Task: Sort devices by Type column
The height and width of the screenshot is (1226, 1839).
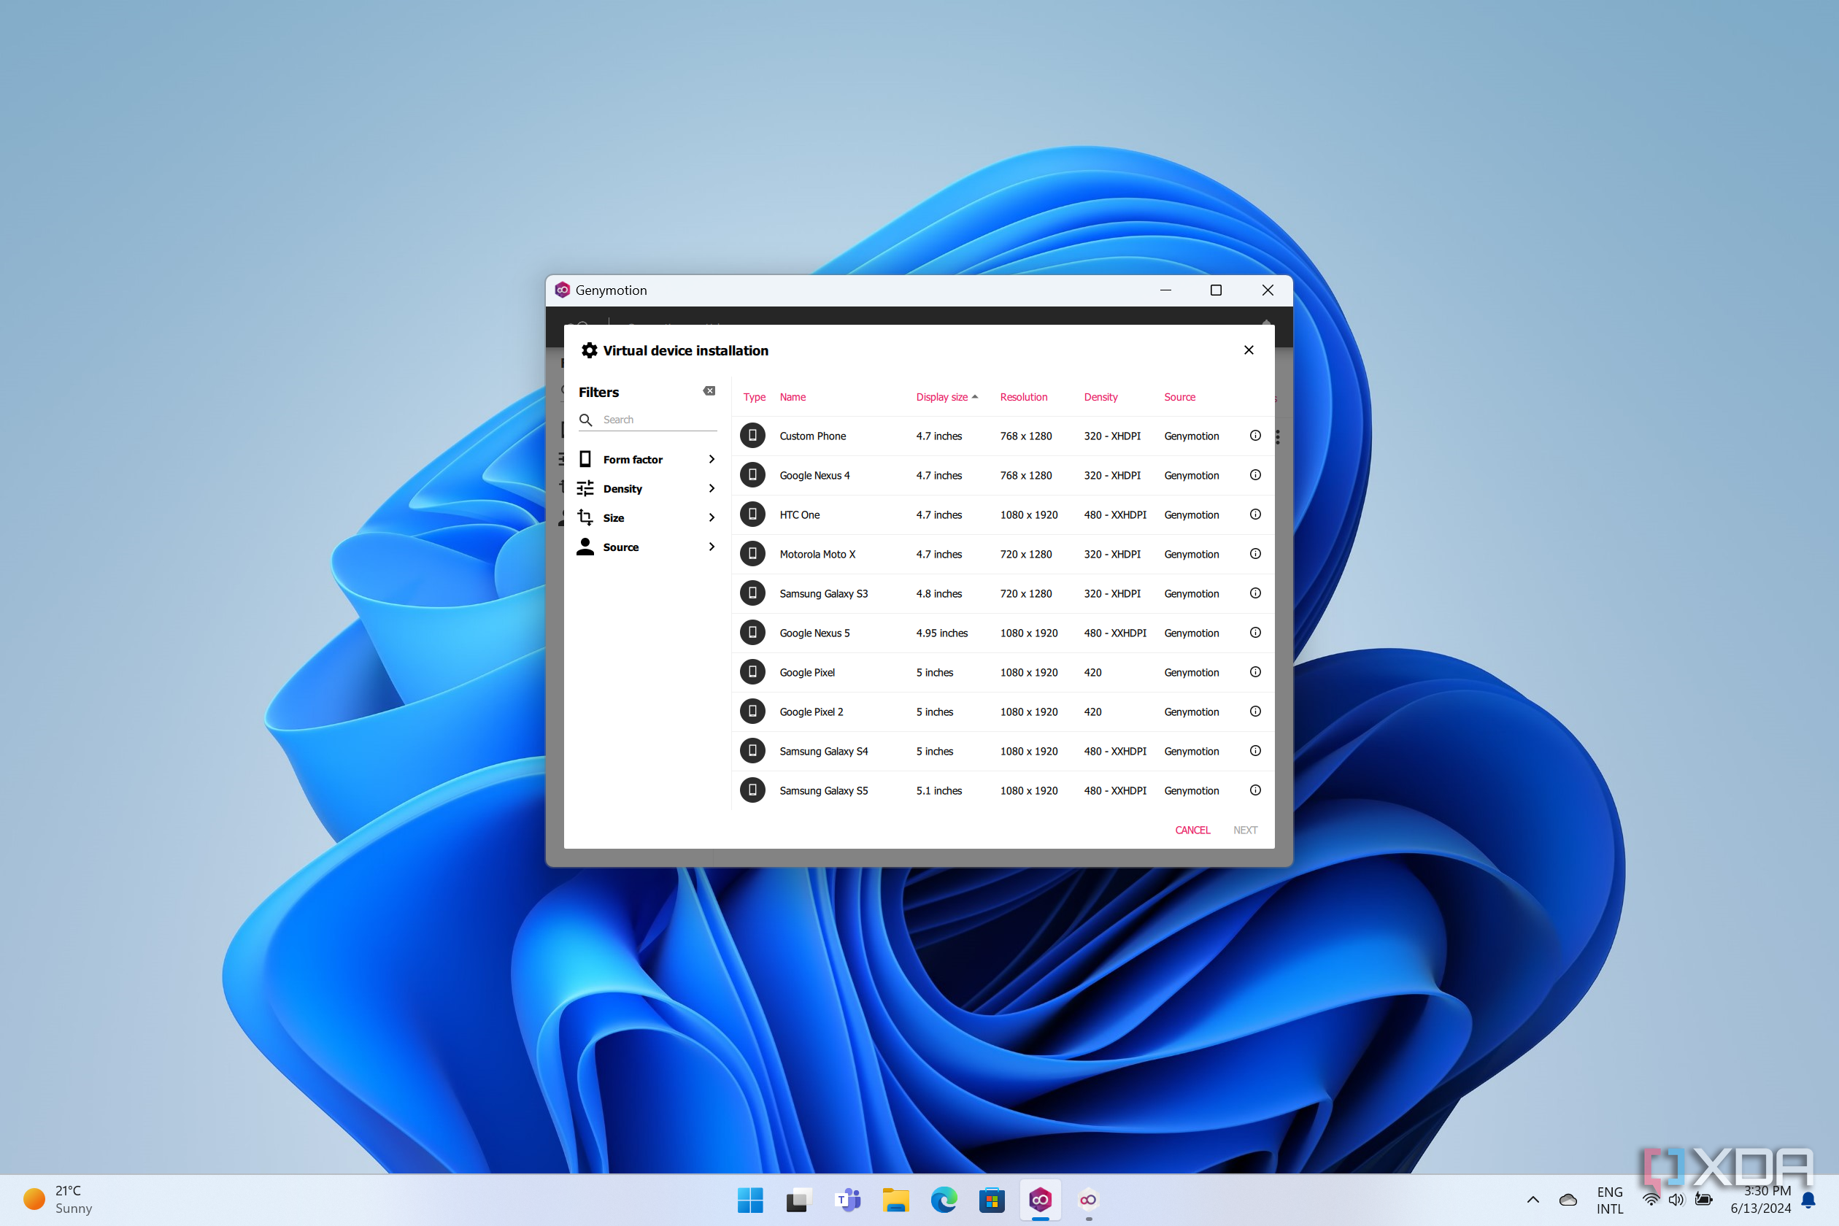Action: coord(754,397)
